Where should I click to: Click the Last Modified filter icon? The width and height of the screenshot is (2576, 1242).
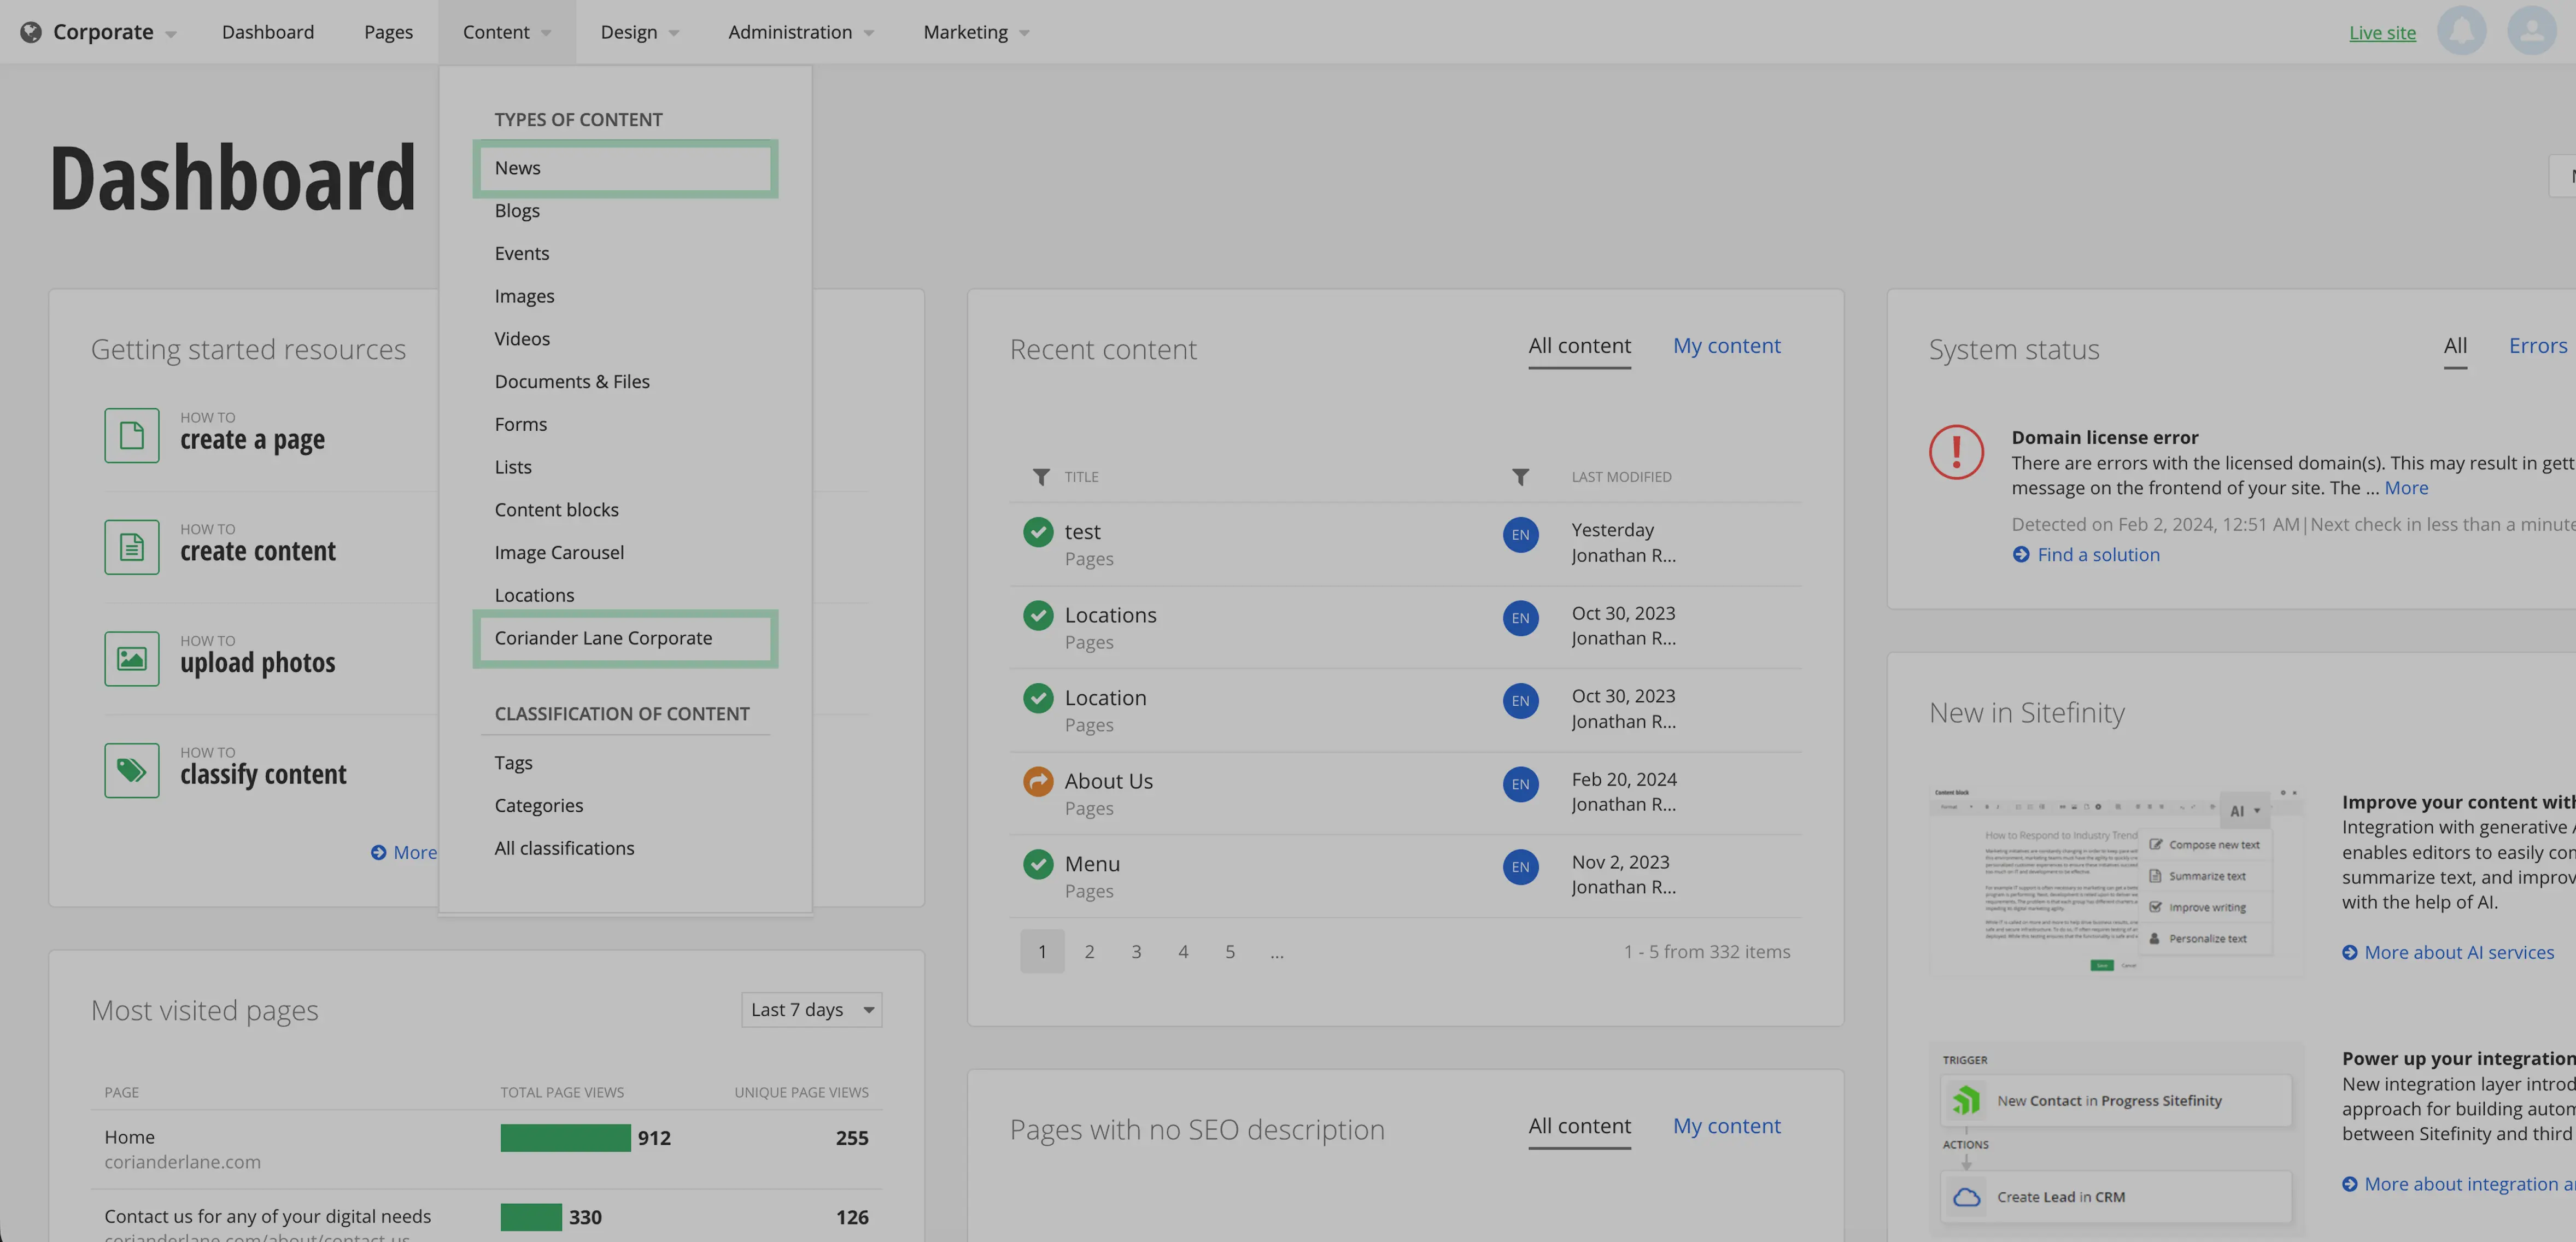click(x=1520, y=477)
